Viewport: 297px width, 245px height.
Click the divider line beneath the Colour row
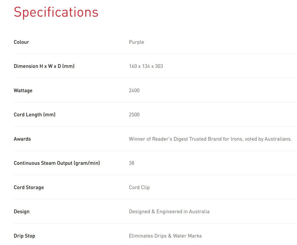click(154, 54)
